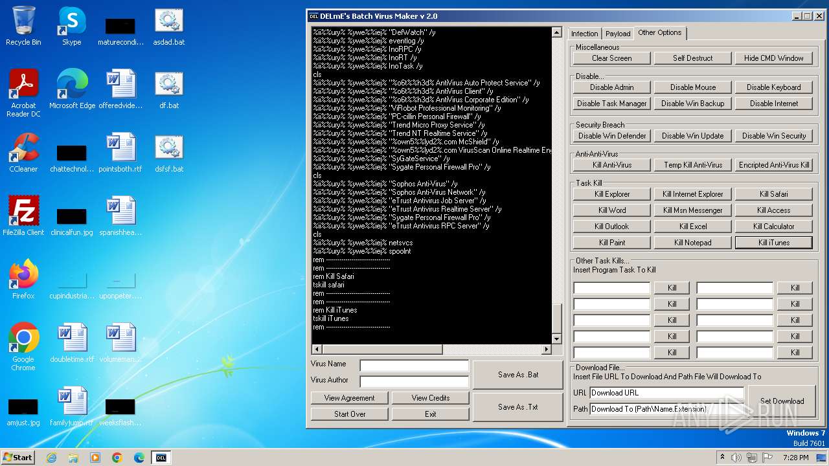
Task: Click the Disable Win Update button
Action: (x=693, y=136)
